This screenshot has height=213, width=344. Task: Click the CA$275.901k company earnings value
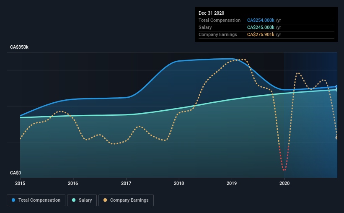(x=261, y=34)
